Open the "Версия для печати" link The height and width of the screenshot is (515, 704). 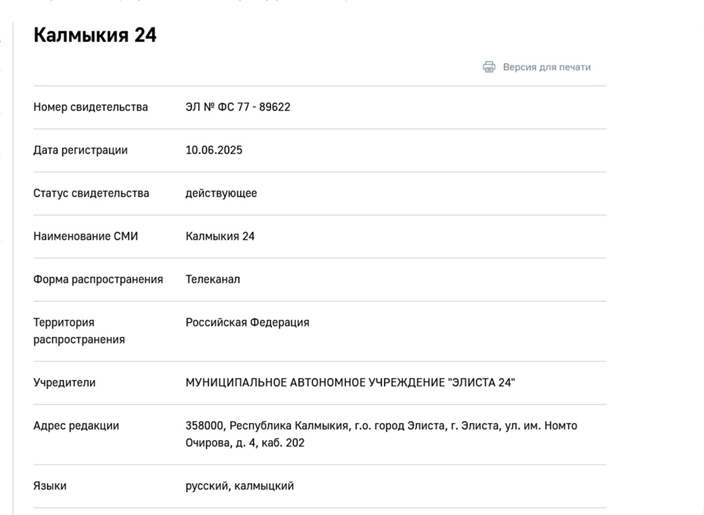coord(546,67)
